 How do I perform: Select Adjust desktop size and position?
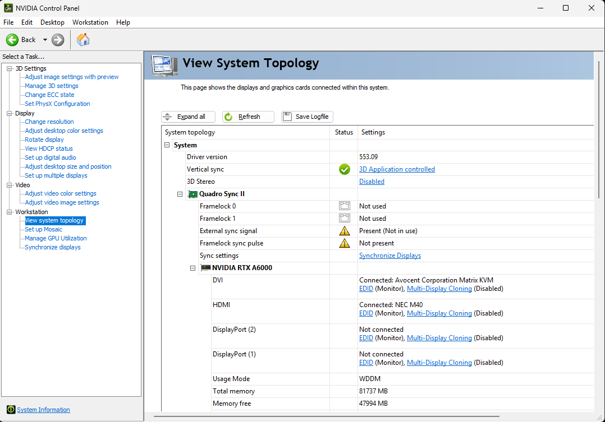pyautogui.click(x=68, y=166)
